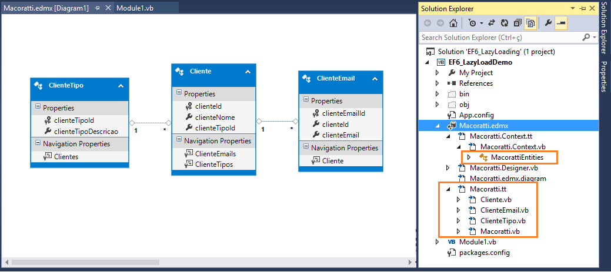Viewport: 611px width, 272px height.
Task: Click the diagram scrollbar right arrow
Action: [x=409, y=262]
